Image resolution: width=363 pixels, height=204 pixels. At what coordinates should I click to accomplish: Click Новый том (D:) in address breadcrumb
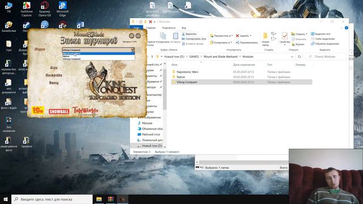point(174,57)
